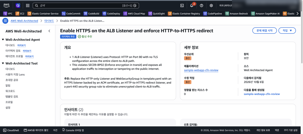Open 초대장 공유
303x134 pixels.
12,80
